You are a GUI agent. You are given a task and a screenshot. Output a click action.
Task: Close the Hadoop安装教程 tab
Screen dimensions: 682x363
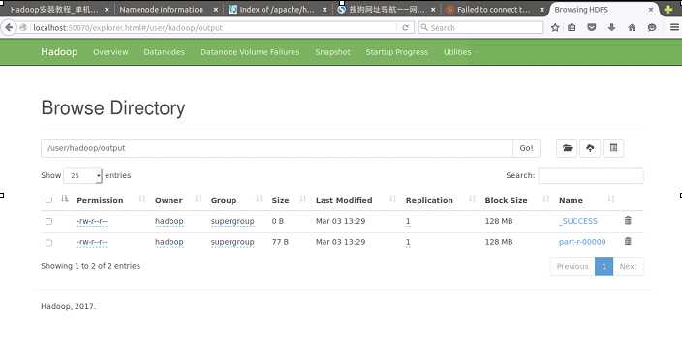point(107,9)
